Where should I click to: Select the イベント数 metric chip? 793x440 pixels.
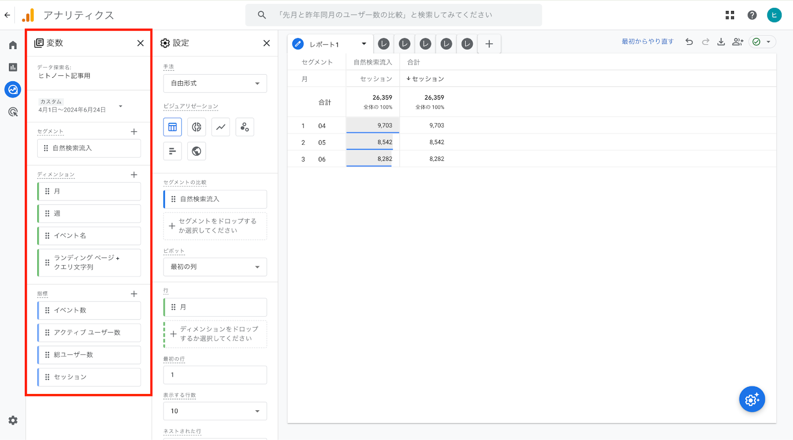tap(89, 310)
